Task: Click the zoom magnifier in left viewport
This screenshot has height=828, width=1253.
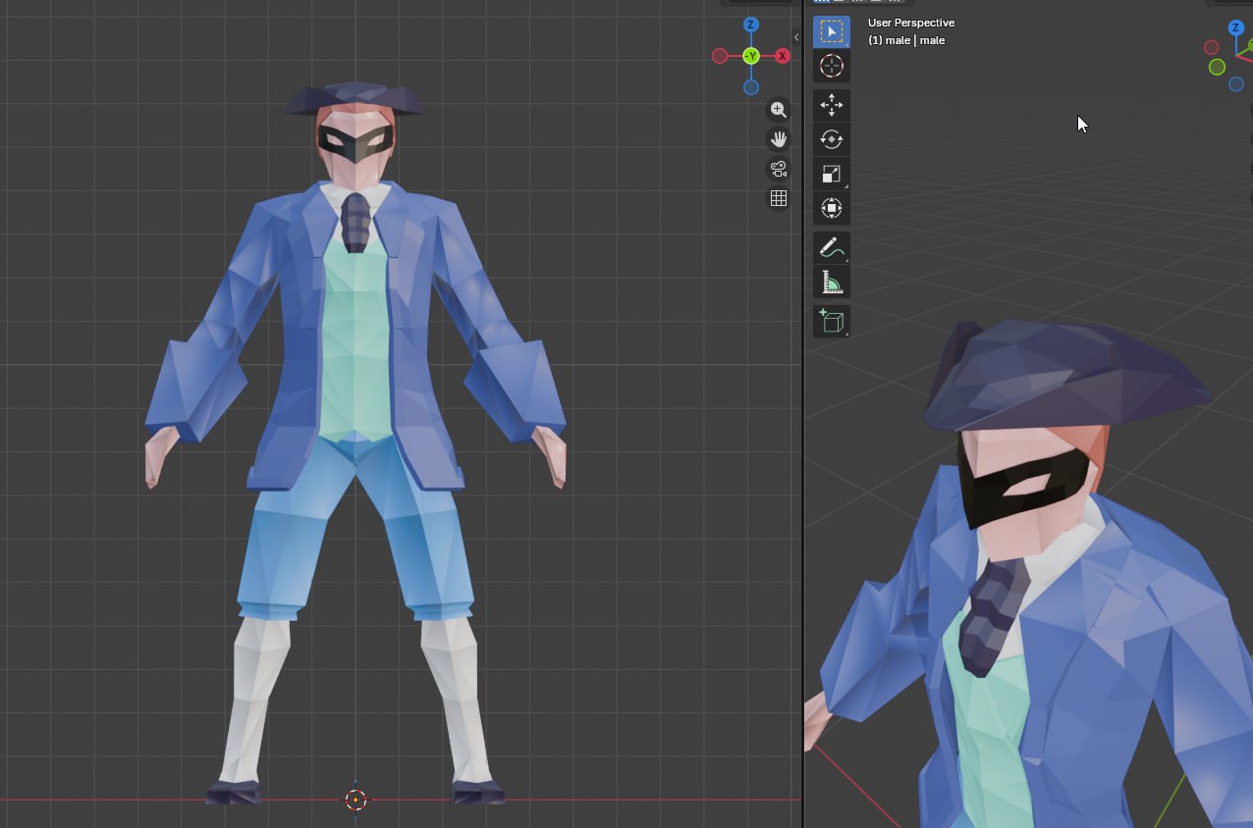Action: (779, 110)
